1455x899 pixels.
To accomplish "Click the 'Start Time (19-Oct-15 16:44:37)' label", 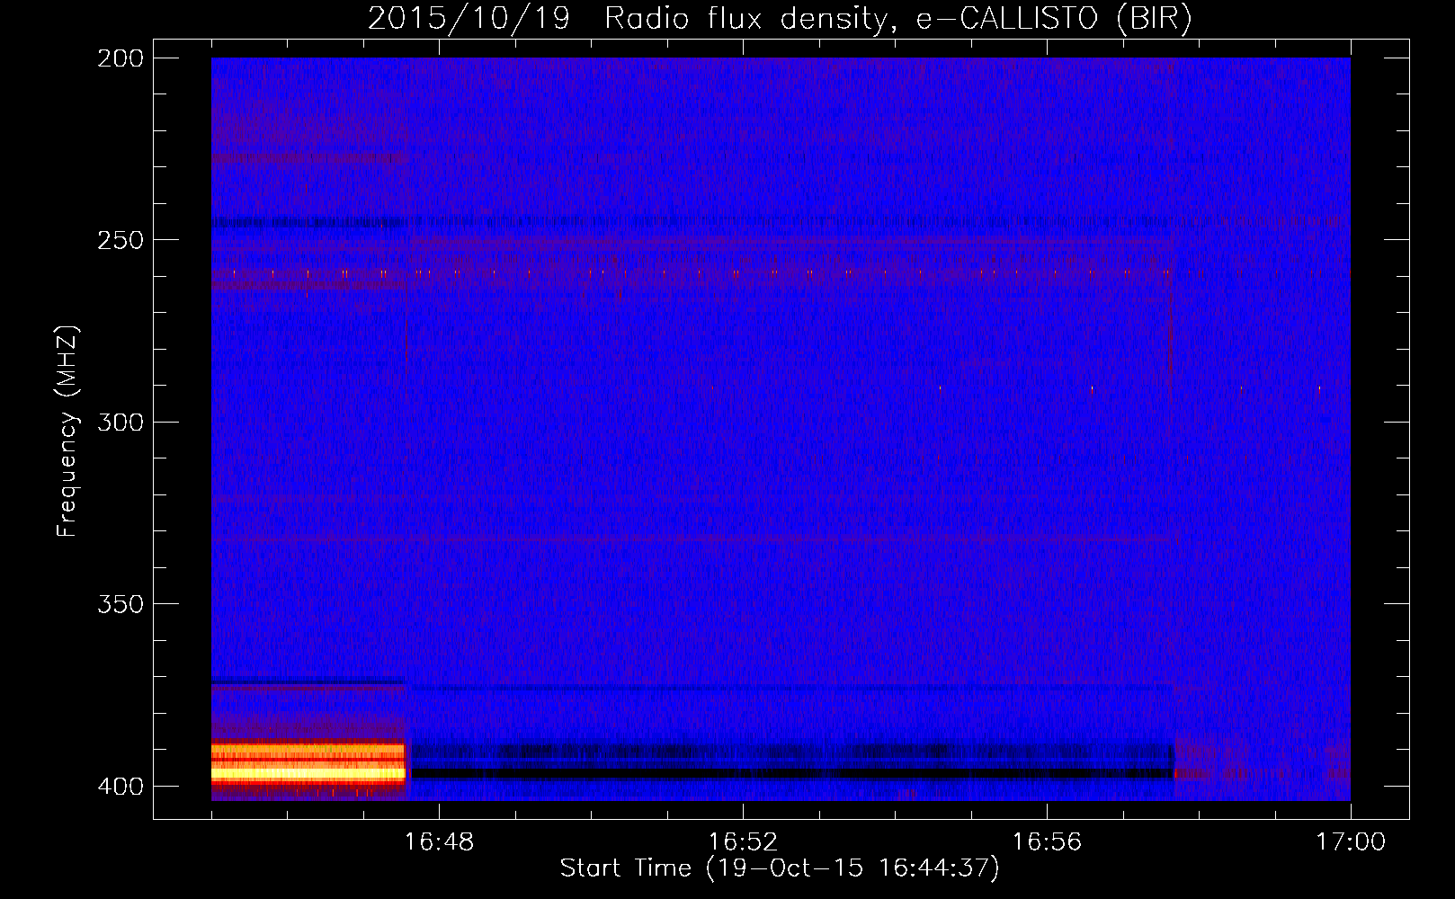I will click(x=780, y=868).
